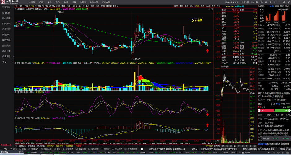
Task: Toggle 多股 multi-stock view
Action: (x=186, y=6)
